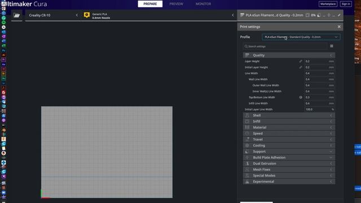Expand the Travel settings section
The image size is (361, 203).
click(331, 139)
